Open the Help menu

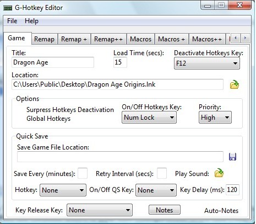click(31, 21)
